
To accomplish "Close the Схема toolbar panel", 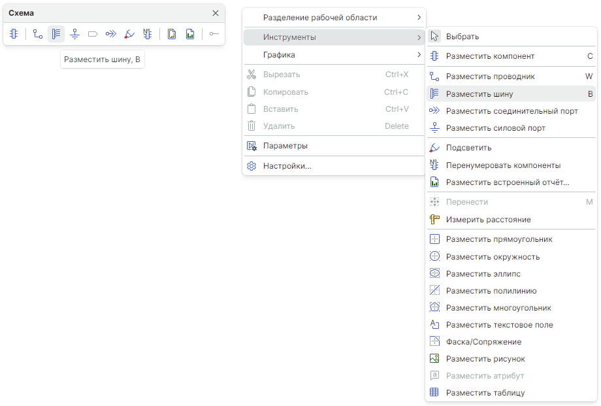I will pyautogui.click(x=216, y=13).
